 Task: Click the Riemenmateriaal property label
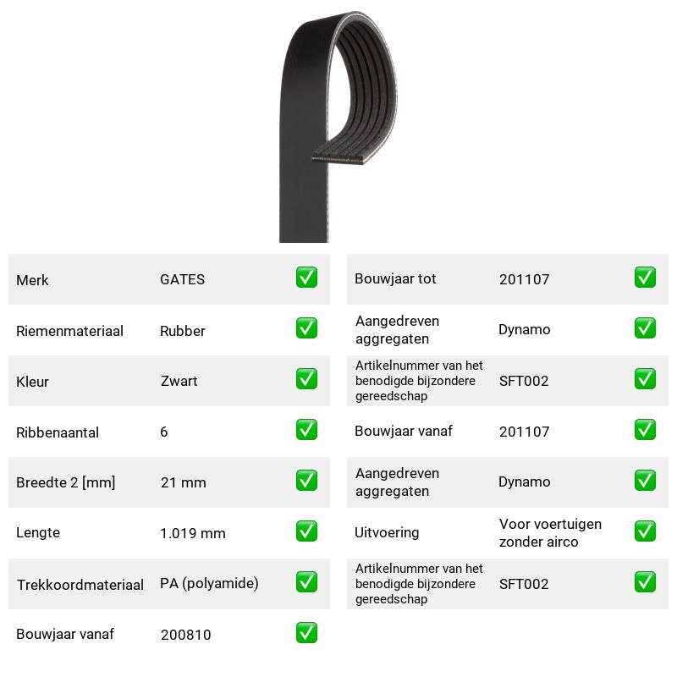point(69,331)
